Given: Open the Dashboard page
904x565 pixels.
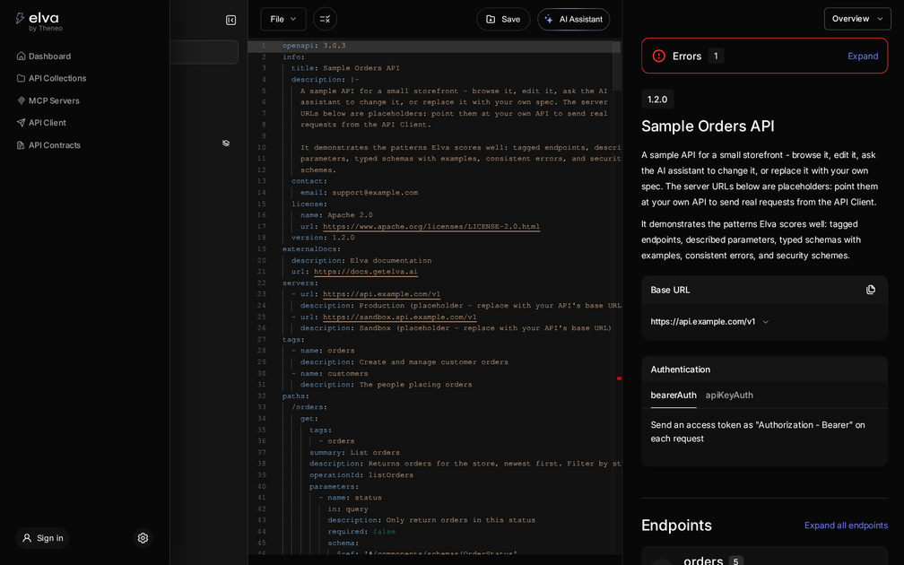Looking at the screenshot, I should point(44,56).
